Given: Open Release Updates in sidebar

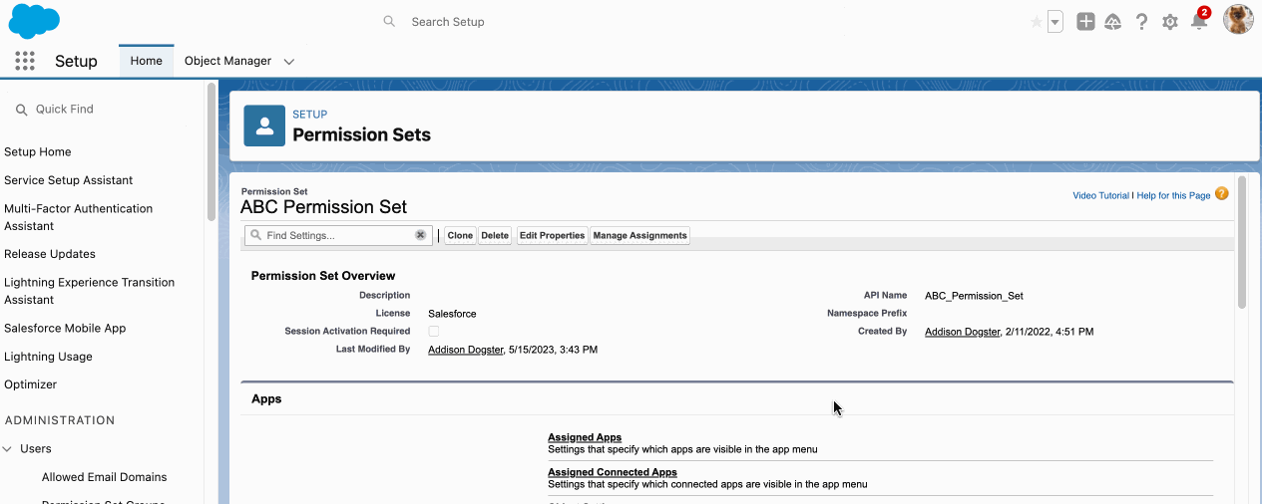Looking at the screenshot, I should point(50,254).
